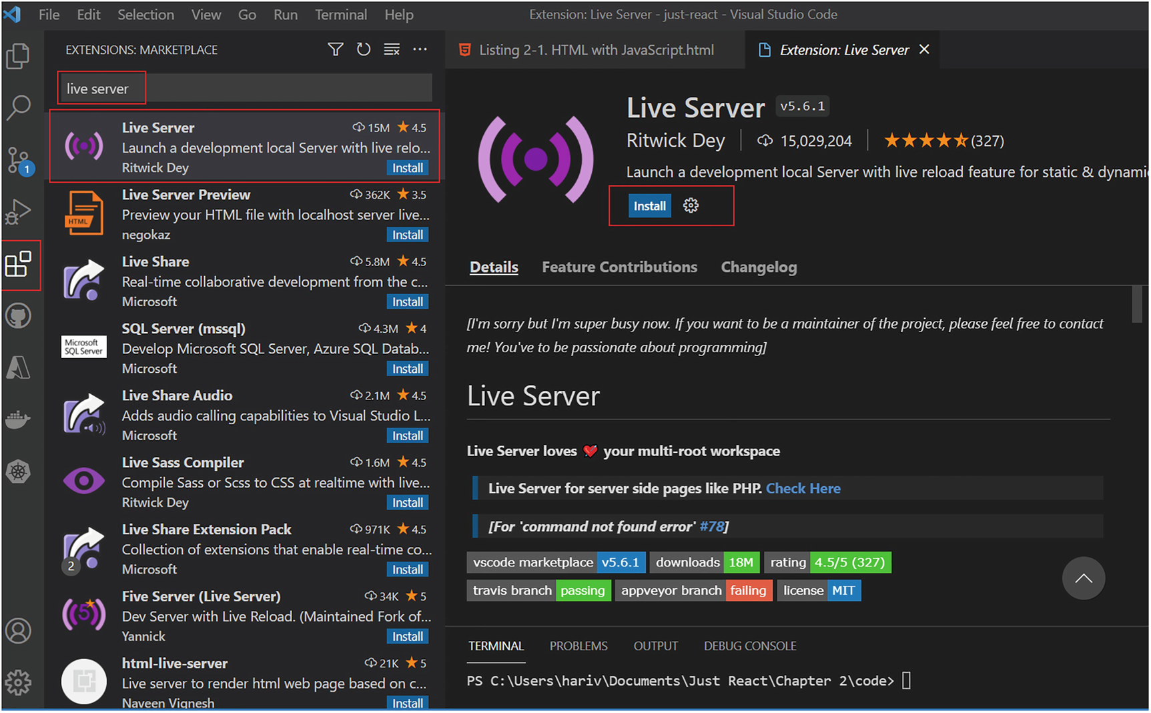
Task: Open the Explorer view in activity bar
Action: (x=18, y=56)
